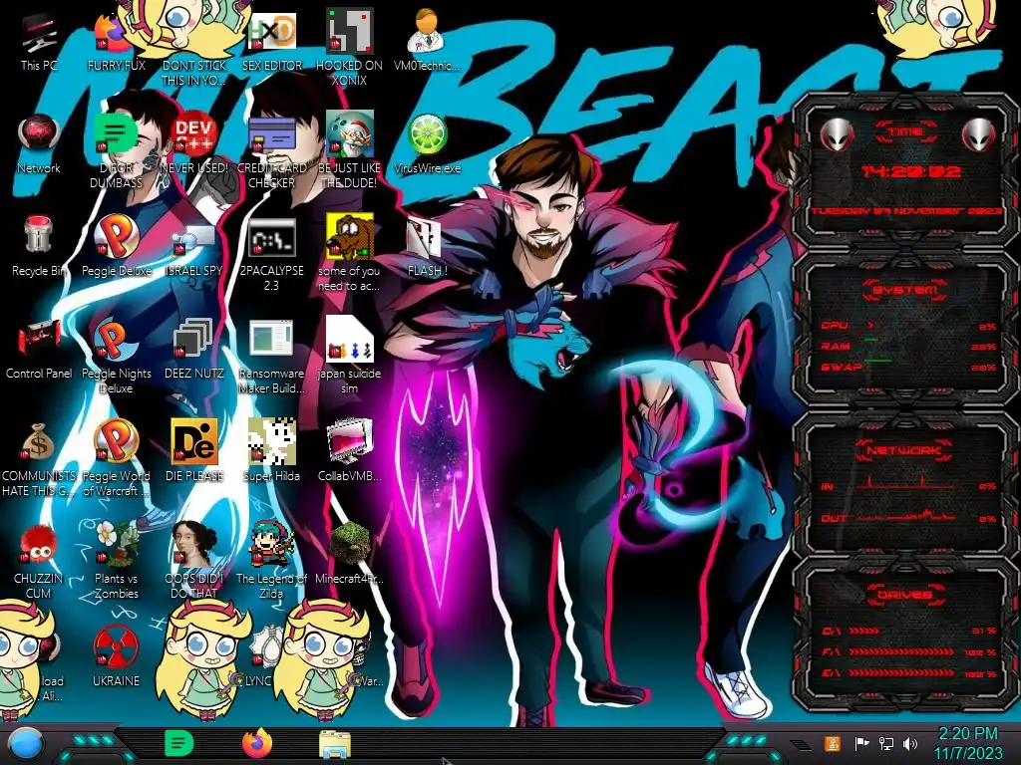Open the green pinned app on the taskbar
Image resolution: width=1021 pixels, height=765 pixels.
coord(179,743)
